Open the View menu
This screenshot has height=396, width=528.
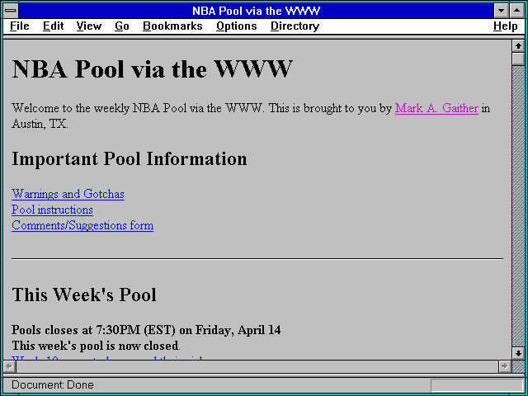pos(88,26)
